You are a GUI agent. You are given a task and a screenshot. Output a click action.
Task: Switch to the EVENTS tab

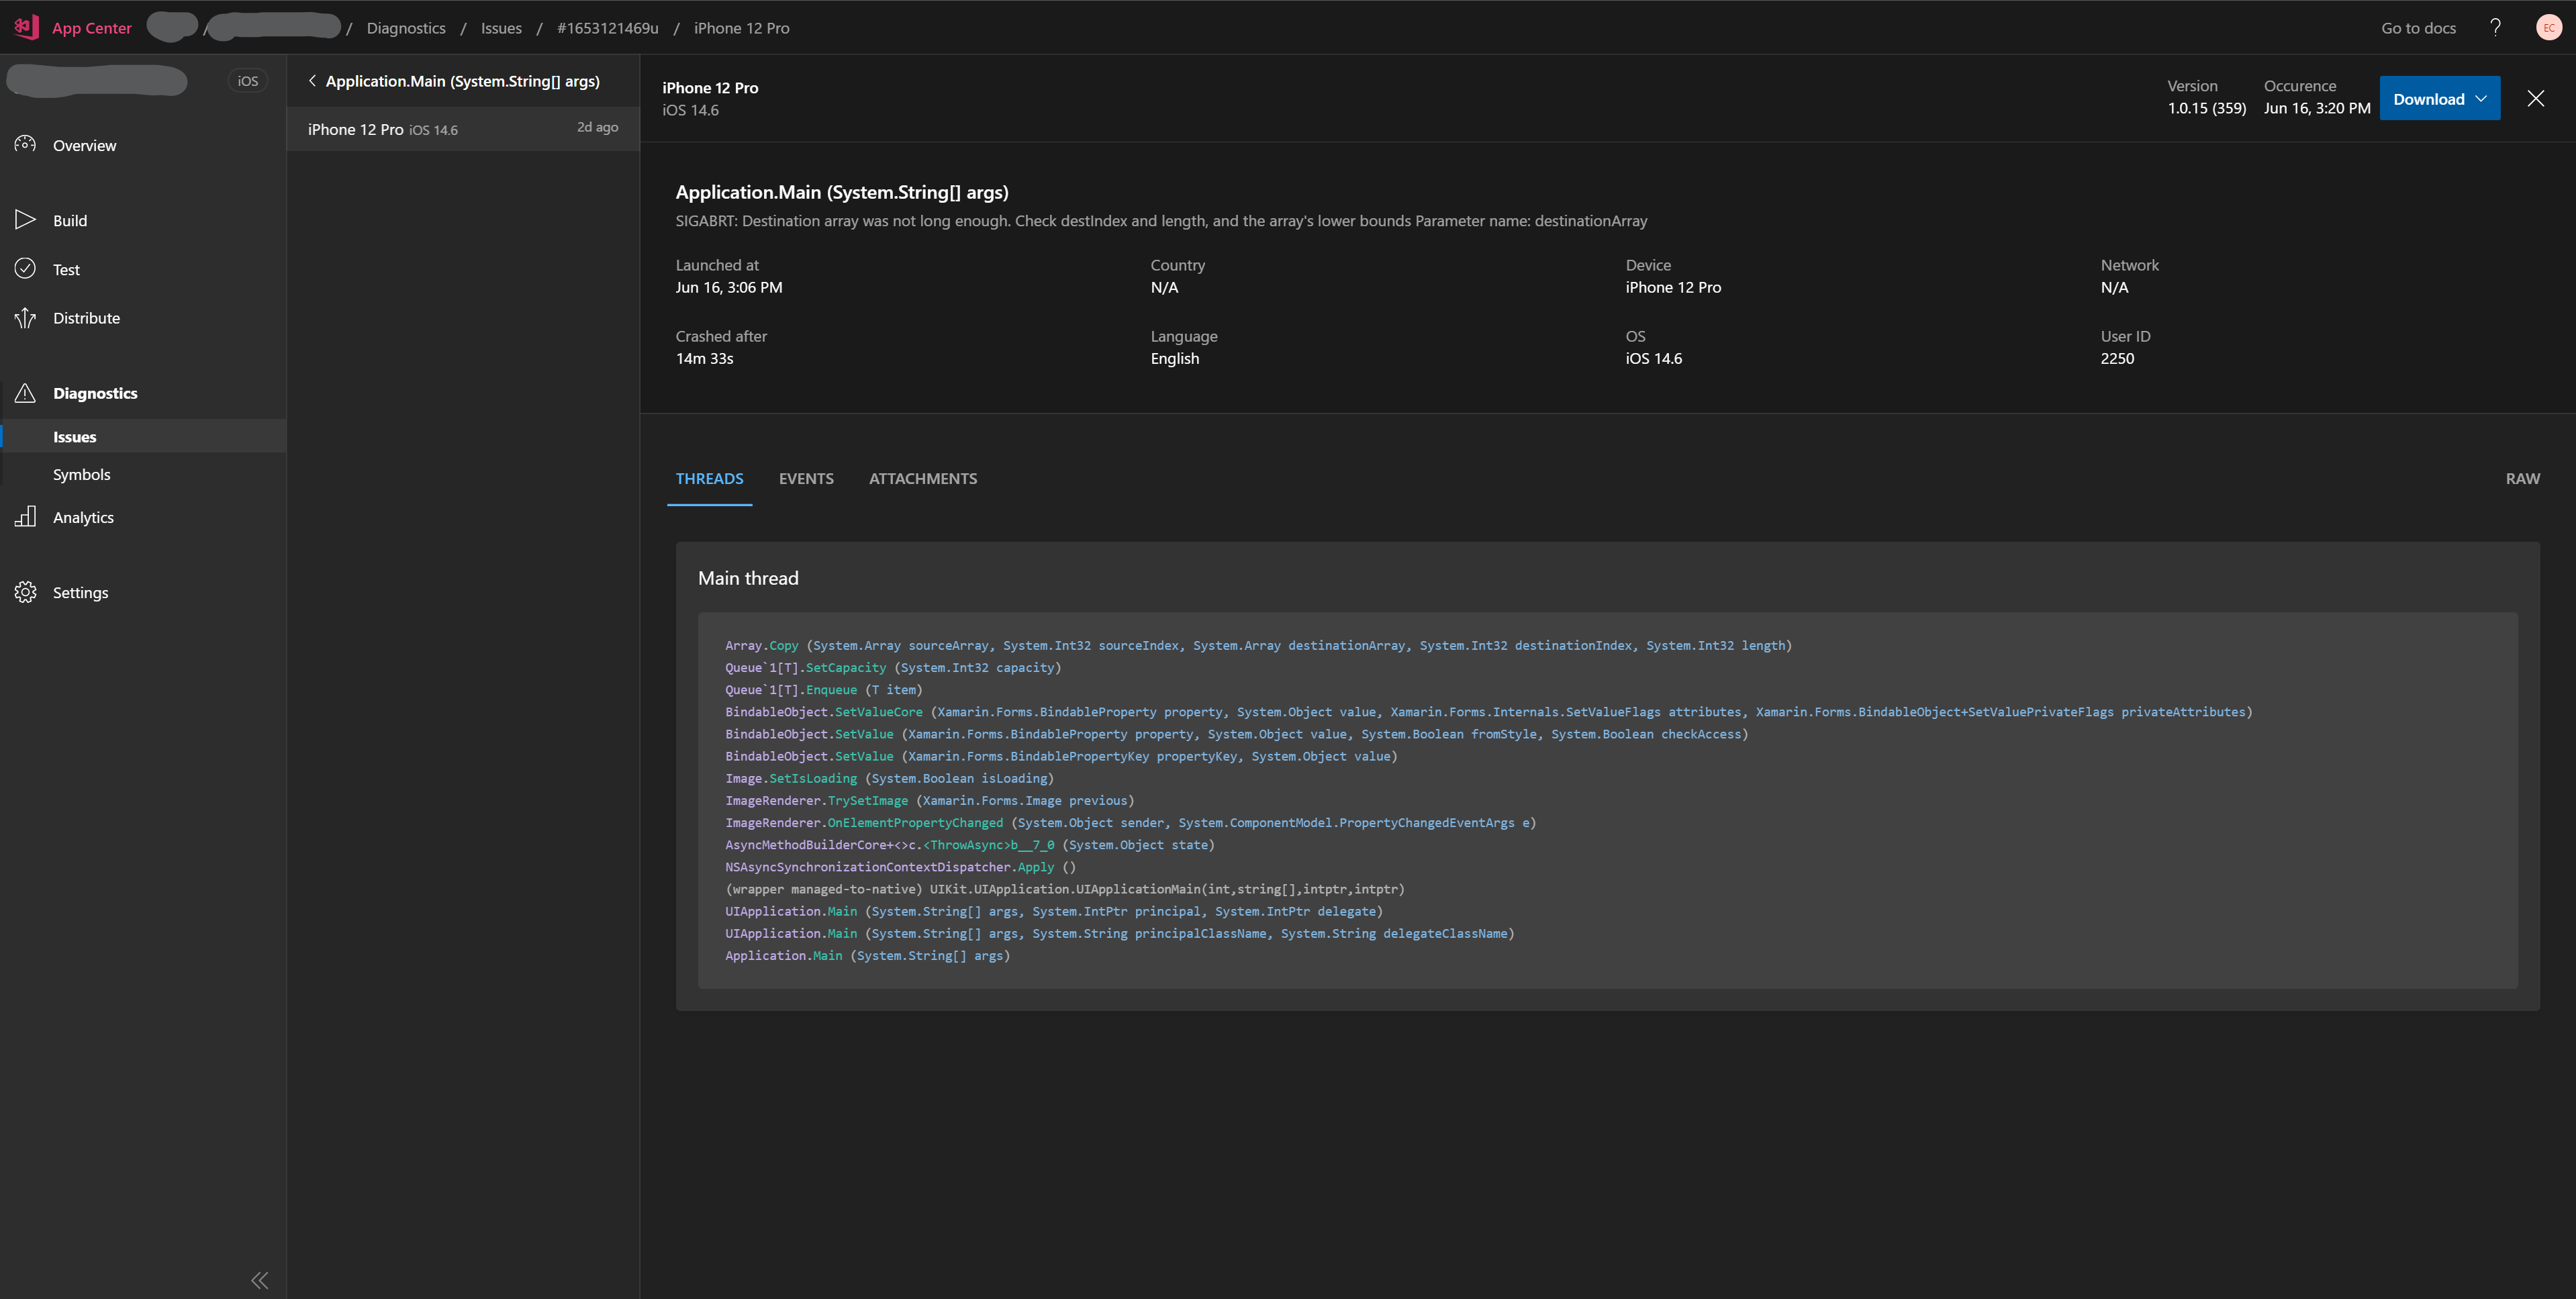click(x=806, y=478)
